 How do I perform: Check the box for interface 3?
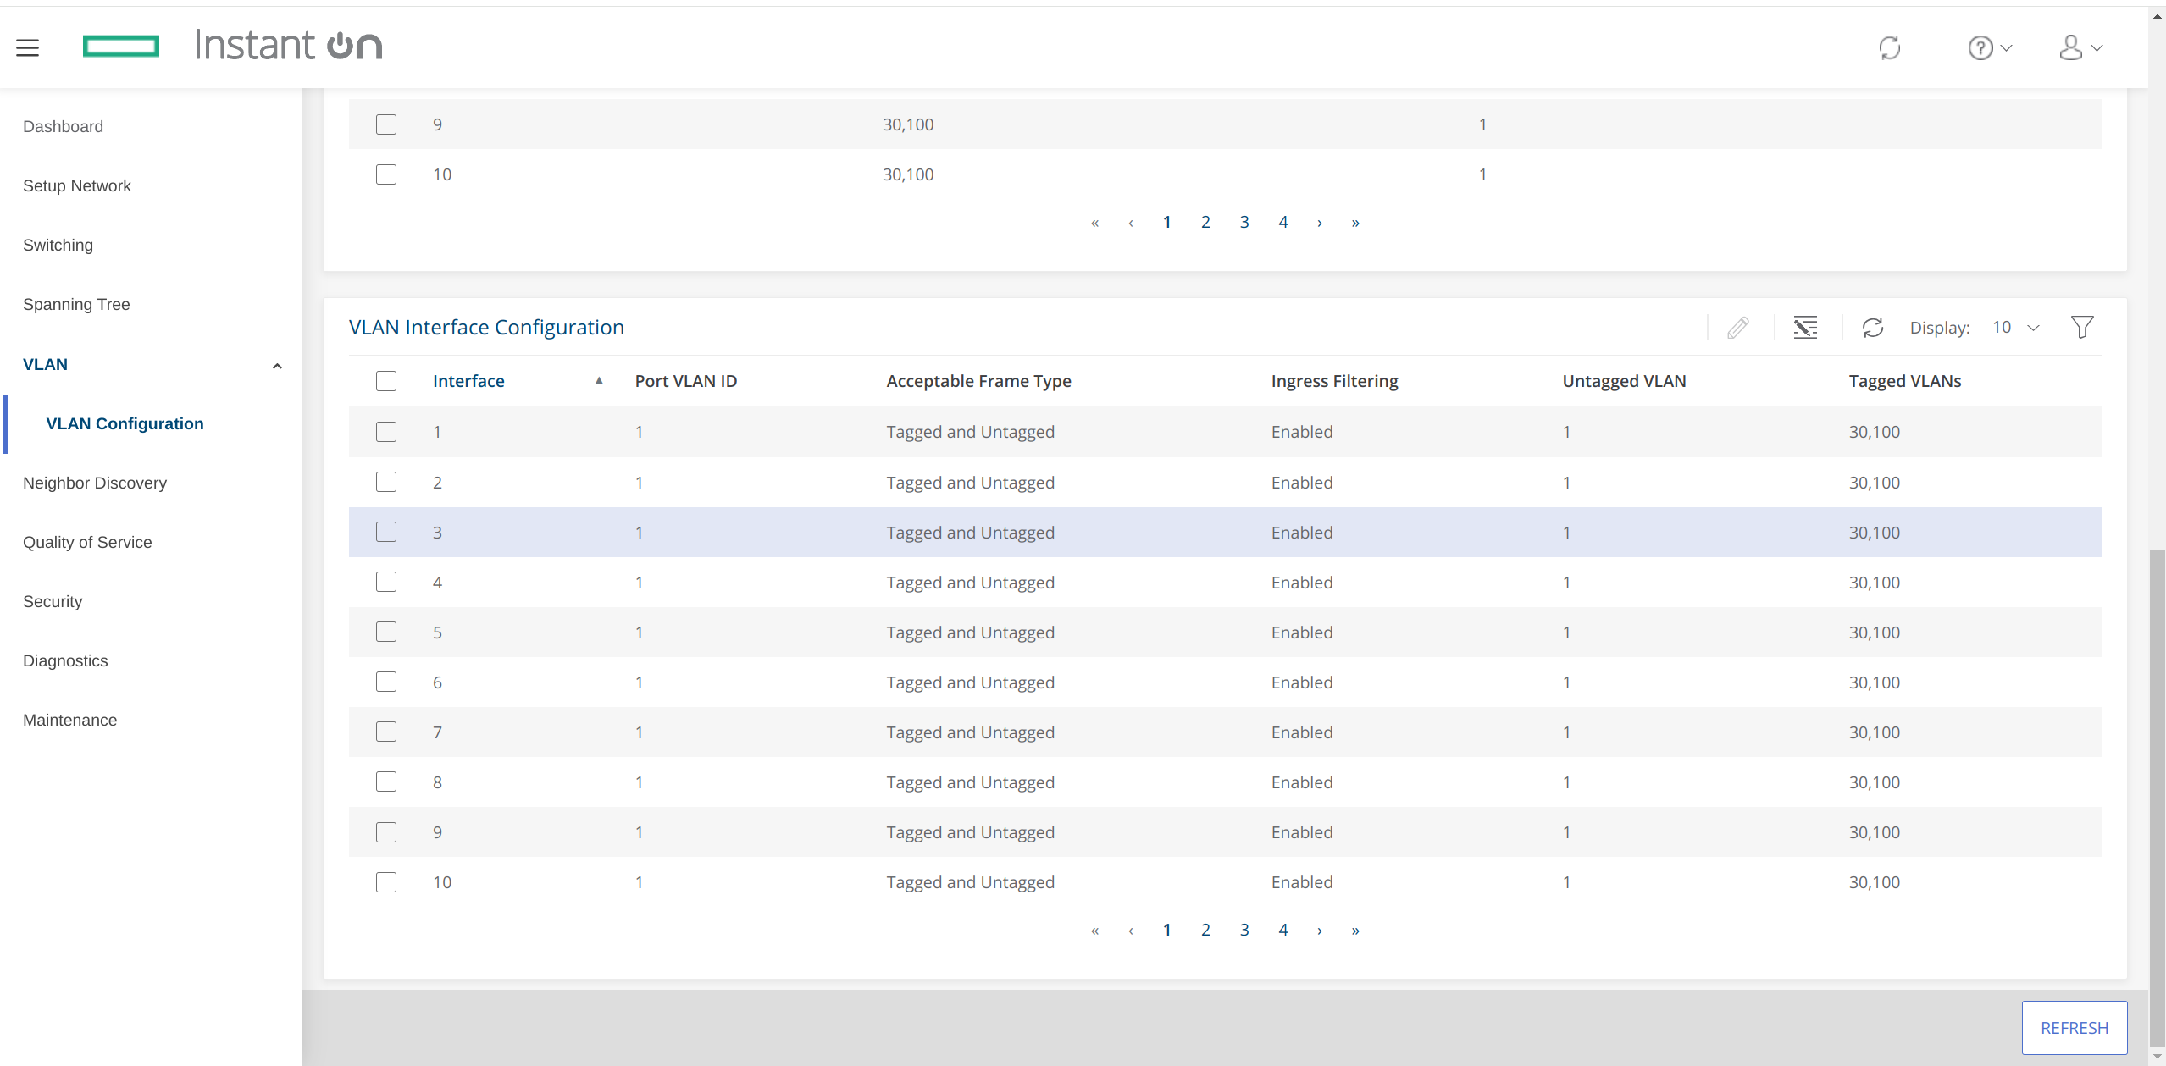point(386,532)
